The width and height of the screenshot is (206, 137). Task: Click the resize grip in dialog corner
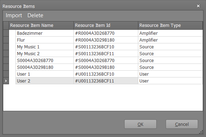[201, 132]
